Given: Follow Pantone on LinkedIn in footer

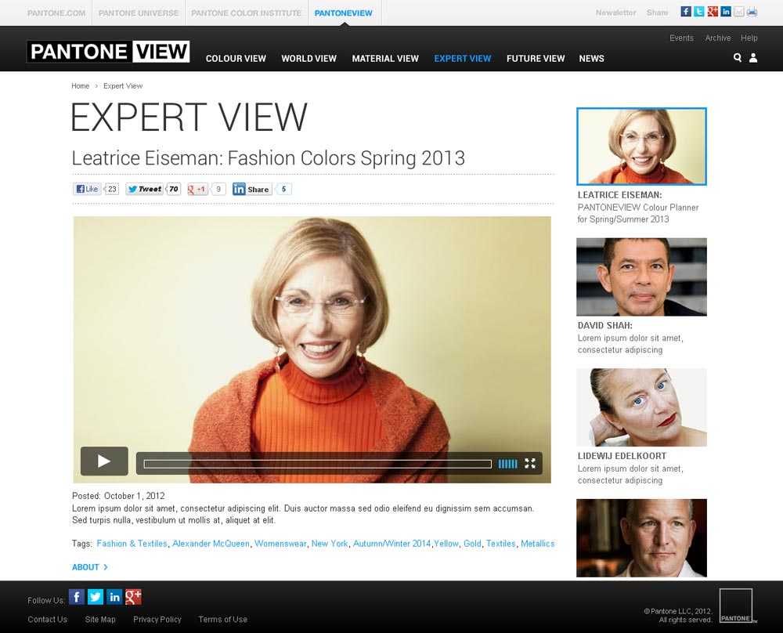Looking at the screenshot, I should [x=114, y=596].
